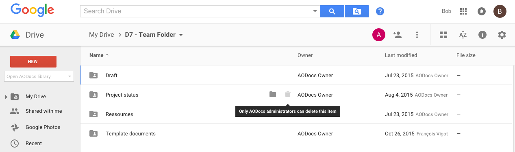Click the Last modified column header
The width and height of the screenshot is (515, 152).
point(401,55)
